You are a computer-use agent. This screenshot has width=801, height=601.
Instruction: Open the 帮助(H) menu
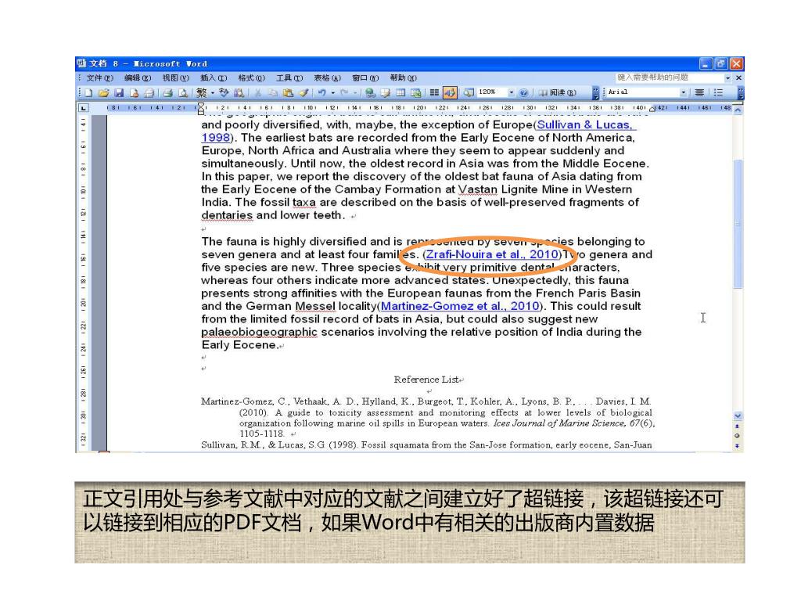click(403, 77)
